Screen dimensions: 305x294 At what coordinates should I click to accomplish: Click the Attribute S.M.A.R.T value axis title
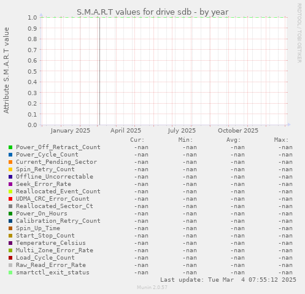point(6,71)
